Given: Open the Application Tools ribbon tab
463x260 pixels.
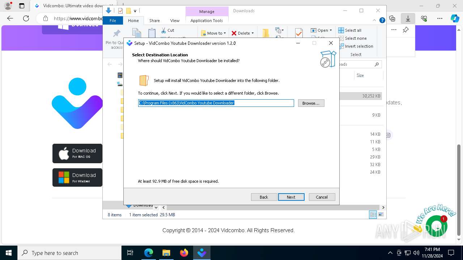Looking at the screenshot, I should click(207, 21).
